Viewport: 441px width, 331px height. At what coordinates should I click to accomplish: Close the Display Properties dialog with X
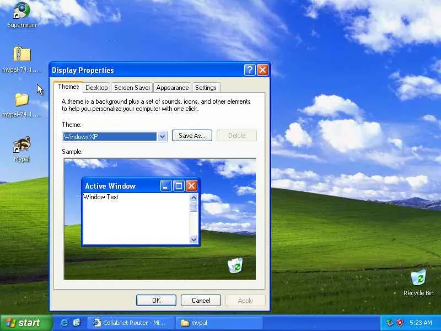coord(263,70)
